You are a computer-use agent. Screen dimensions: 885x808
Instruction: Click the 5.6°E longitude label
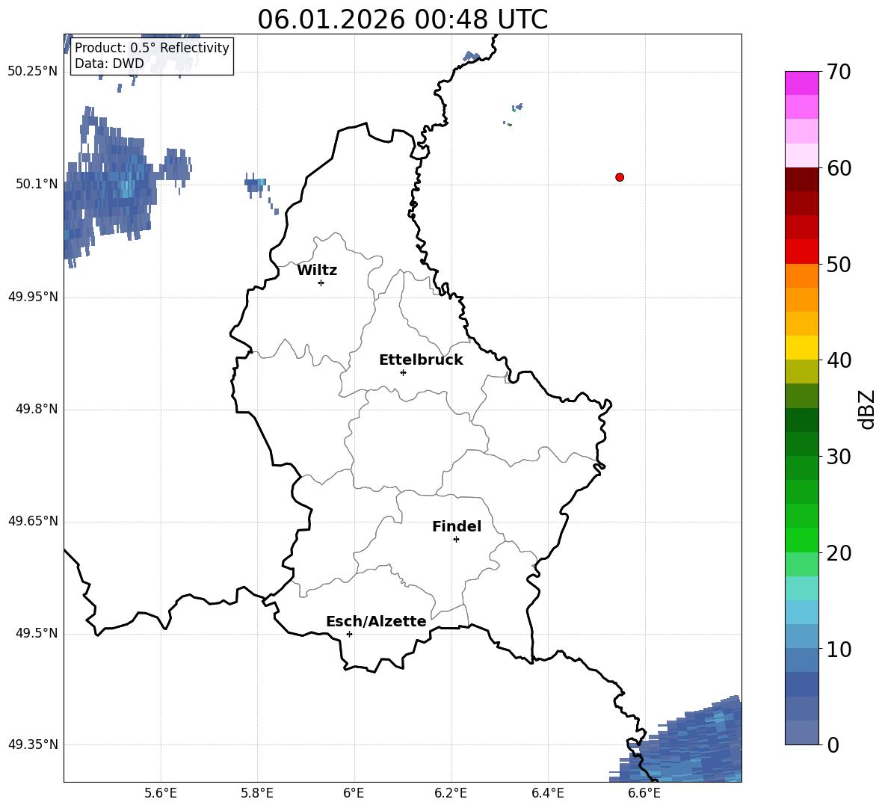pos(161,793)
